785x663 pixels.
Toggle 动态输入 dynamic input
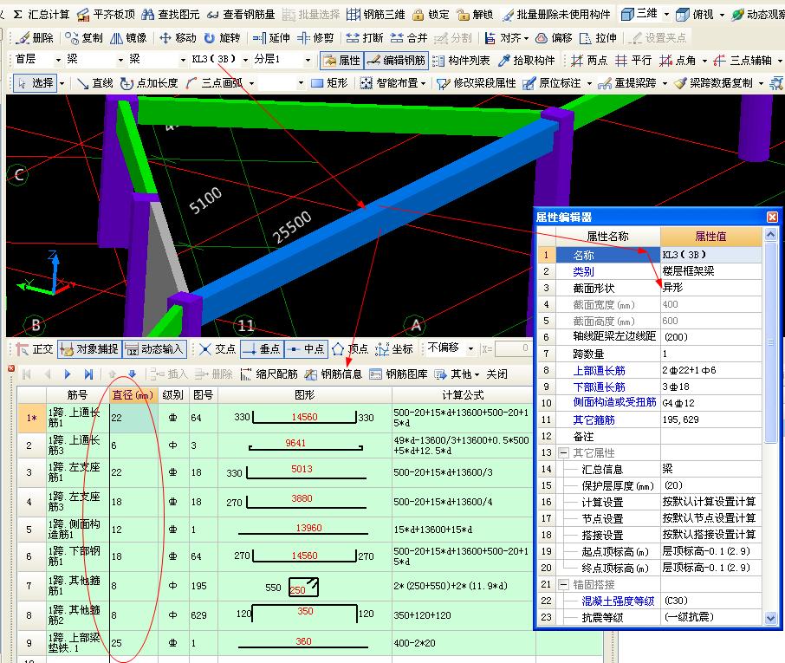pos(153,349)
